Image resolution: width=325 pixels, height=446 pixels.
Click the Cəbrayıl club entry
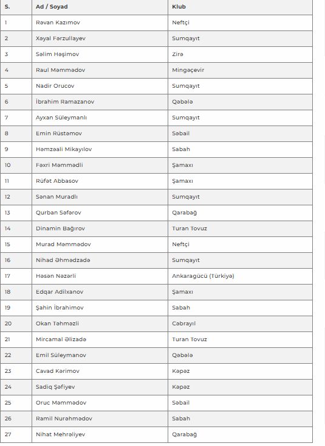tap(184, 324)
